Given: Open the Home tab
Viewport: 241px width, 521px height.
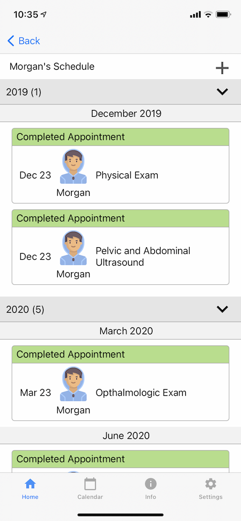Looking at the screenshot, I should tap(30, 489).
